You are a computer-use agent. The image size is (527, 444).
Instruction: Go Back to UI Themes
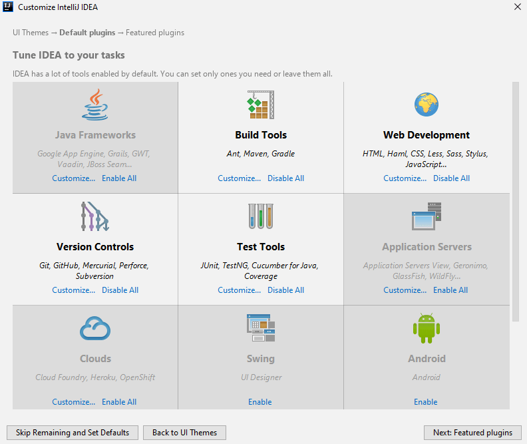coord(184,433)
